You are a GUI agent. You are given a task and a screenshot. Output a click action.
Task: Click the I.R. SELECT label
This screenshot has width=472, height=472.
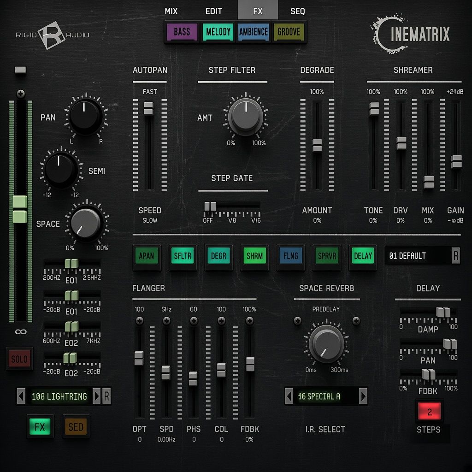[325, 429]
